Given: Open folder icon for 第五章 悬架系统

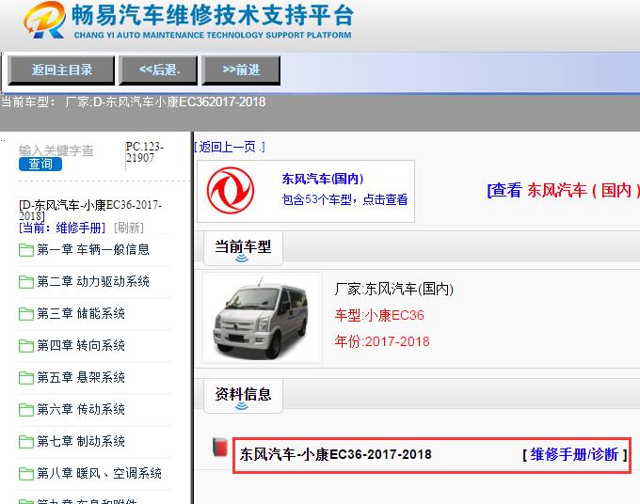Looking at the screenshot, I should [x=26, y=378].
